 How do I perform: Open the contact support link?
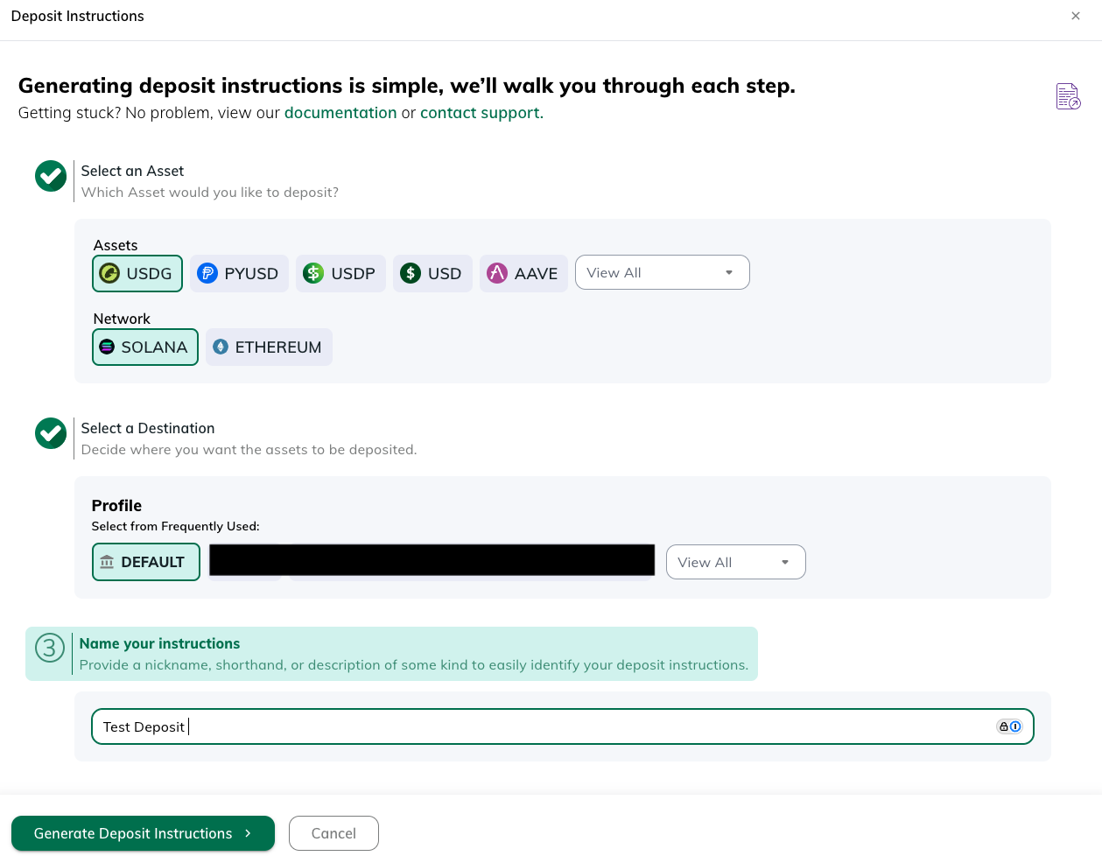coord(481,113)
